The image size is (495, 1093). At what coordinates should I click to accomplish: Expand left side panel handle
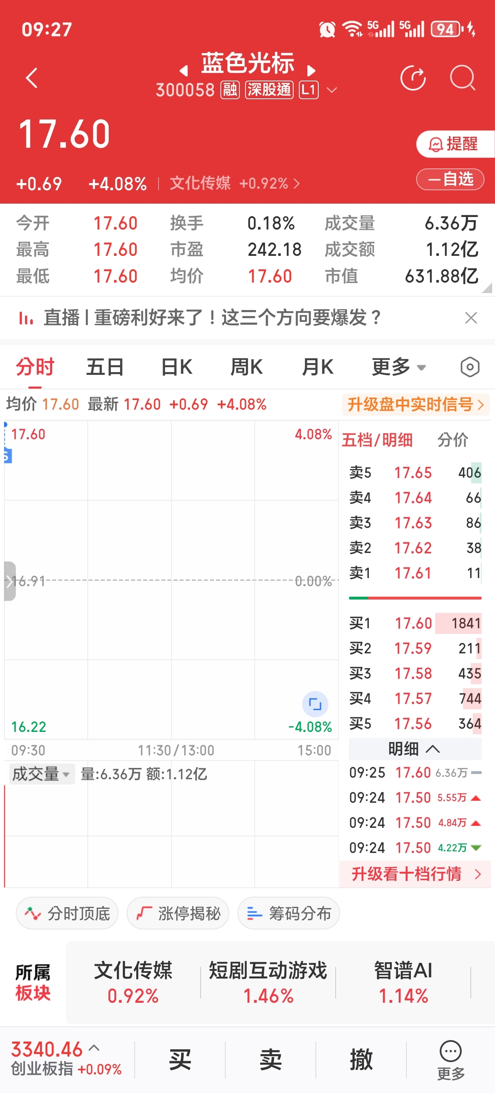10,581
